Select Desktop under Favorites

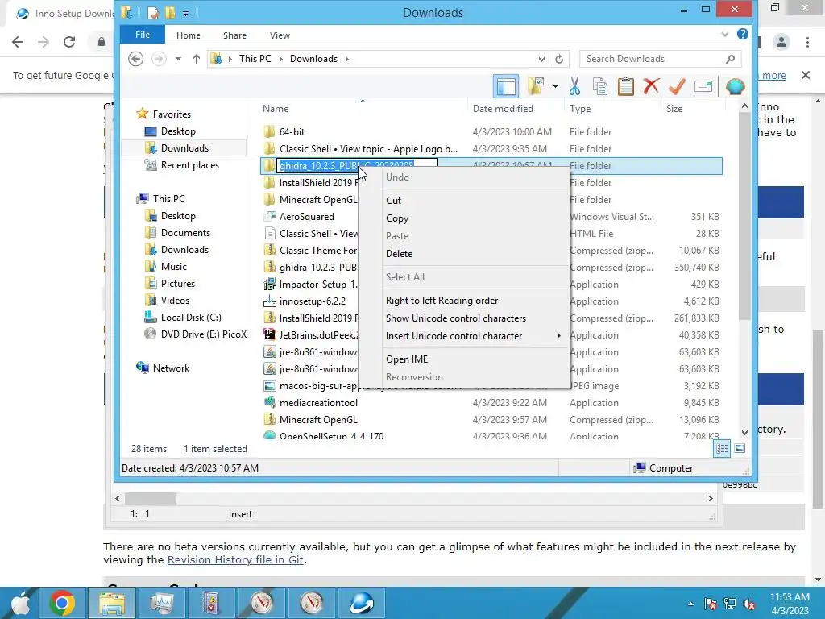coord(178,131)
